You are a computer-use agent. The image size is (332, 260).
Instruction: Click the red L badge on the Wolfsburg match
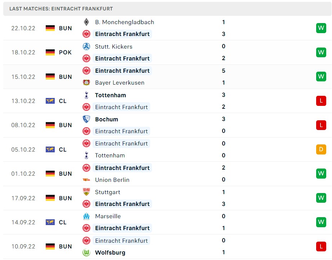321,246
